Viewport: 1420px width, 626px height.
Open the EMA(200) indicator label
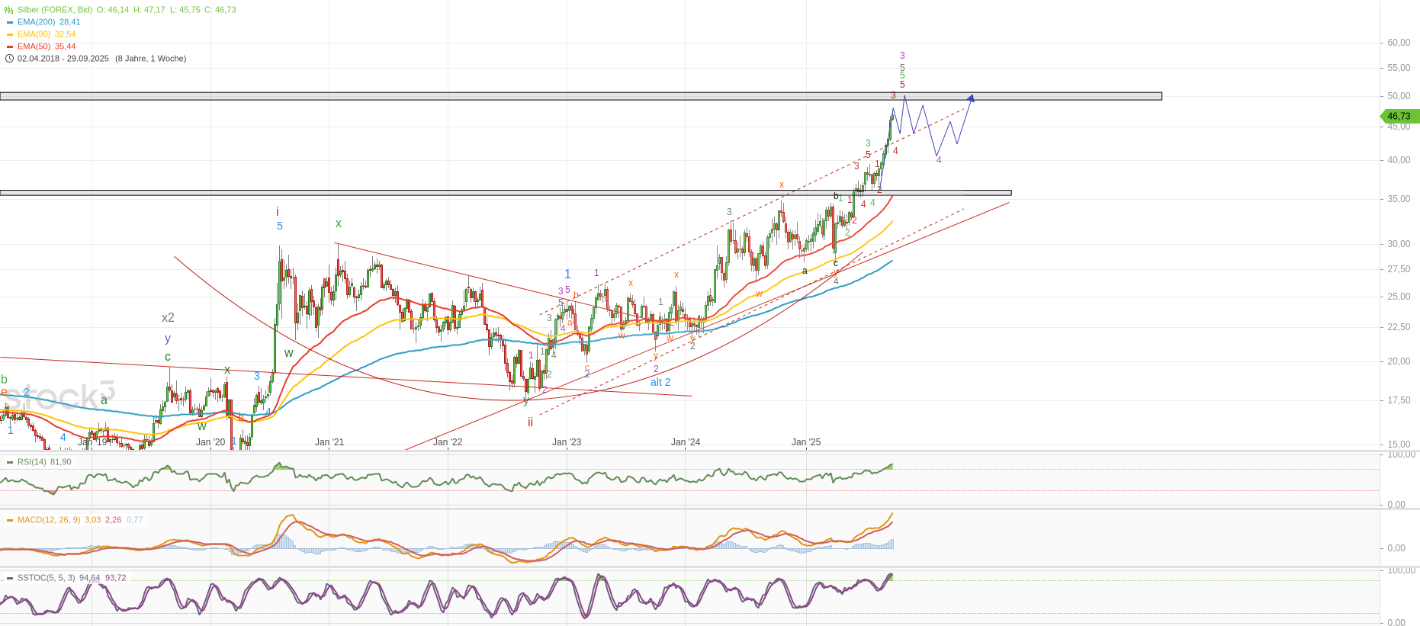(x=37, y=22)
